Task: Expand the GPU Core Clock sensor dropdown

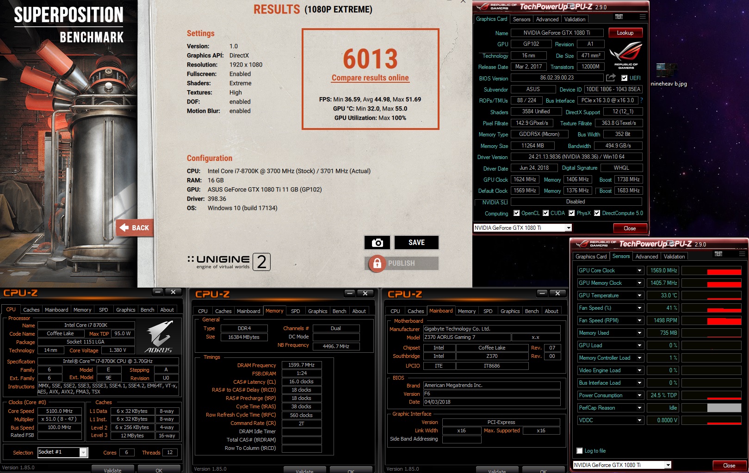Action: (639, 270)
